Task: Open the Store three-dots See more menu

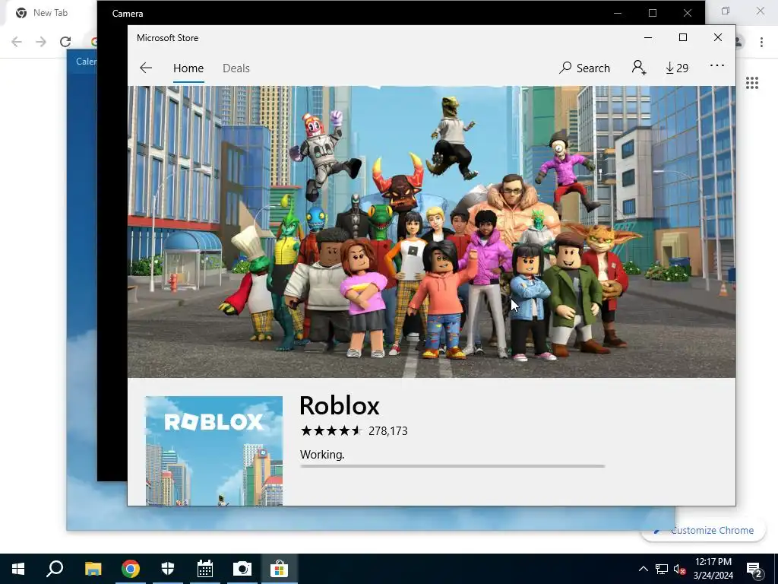Action: (x=717, y=65)
